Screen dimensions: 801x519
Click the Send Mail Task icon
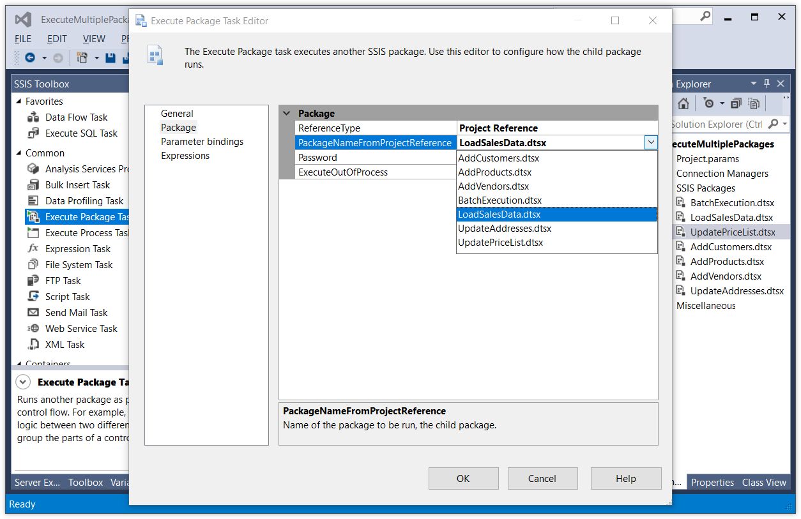[33, 313]
